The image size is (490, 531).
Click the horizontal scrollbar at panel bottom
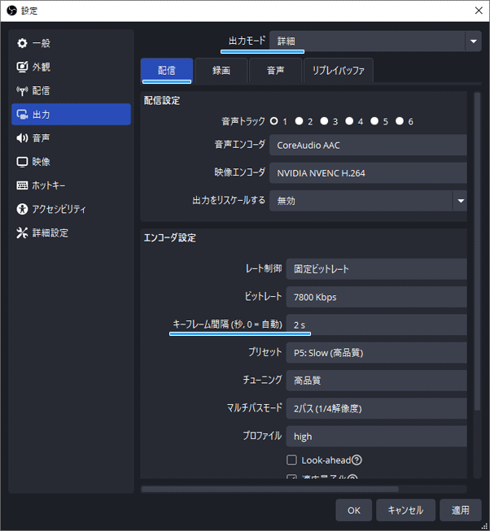click(x=270, y=489)
